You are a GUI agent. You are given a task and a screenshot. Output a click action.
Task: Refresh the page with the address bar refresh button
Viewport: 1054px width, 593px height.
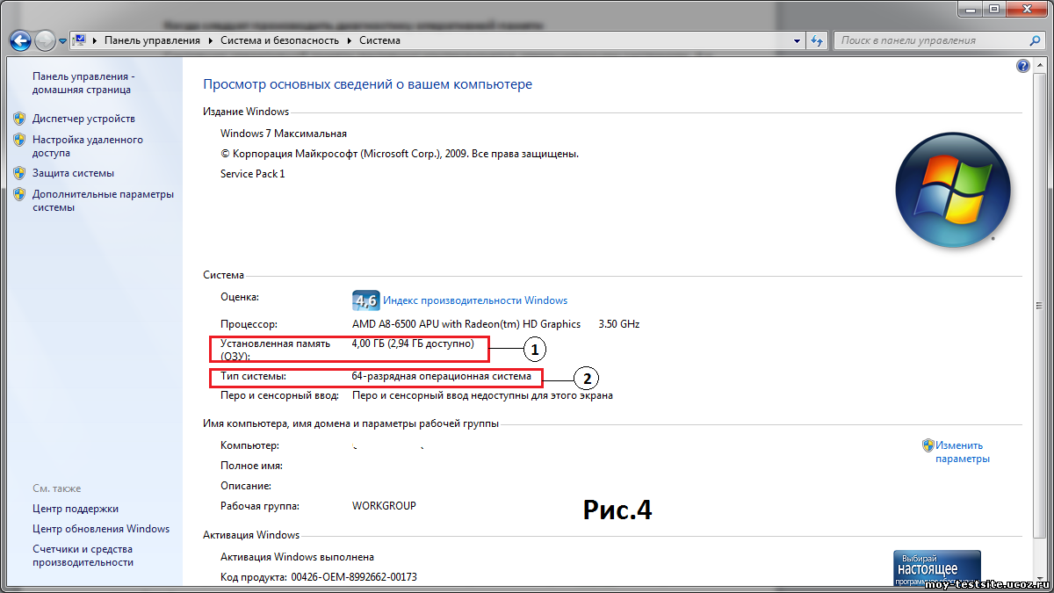817,40
